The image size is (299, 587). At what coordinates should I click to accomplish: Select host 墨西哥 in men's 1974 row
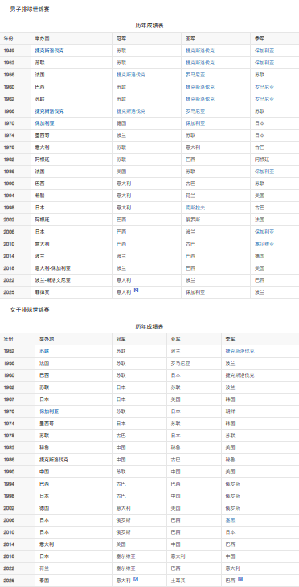point(43,135)
